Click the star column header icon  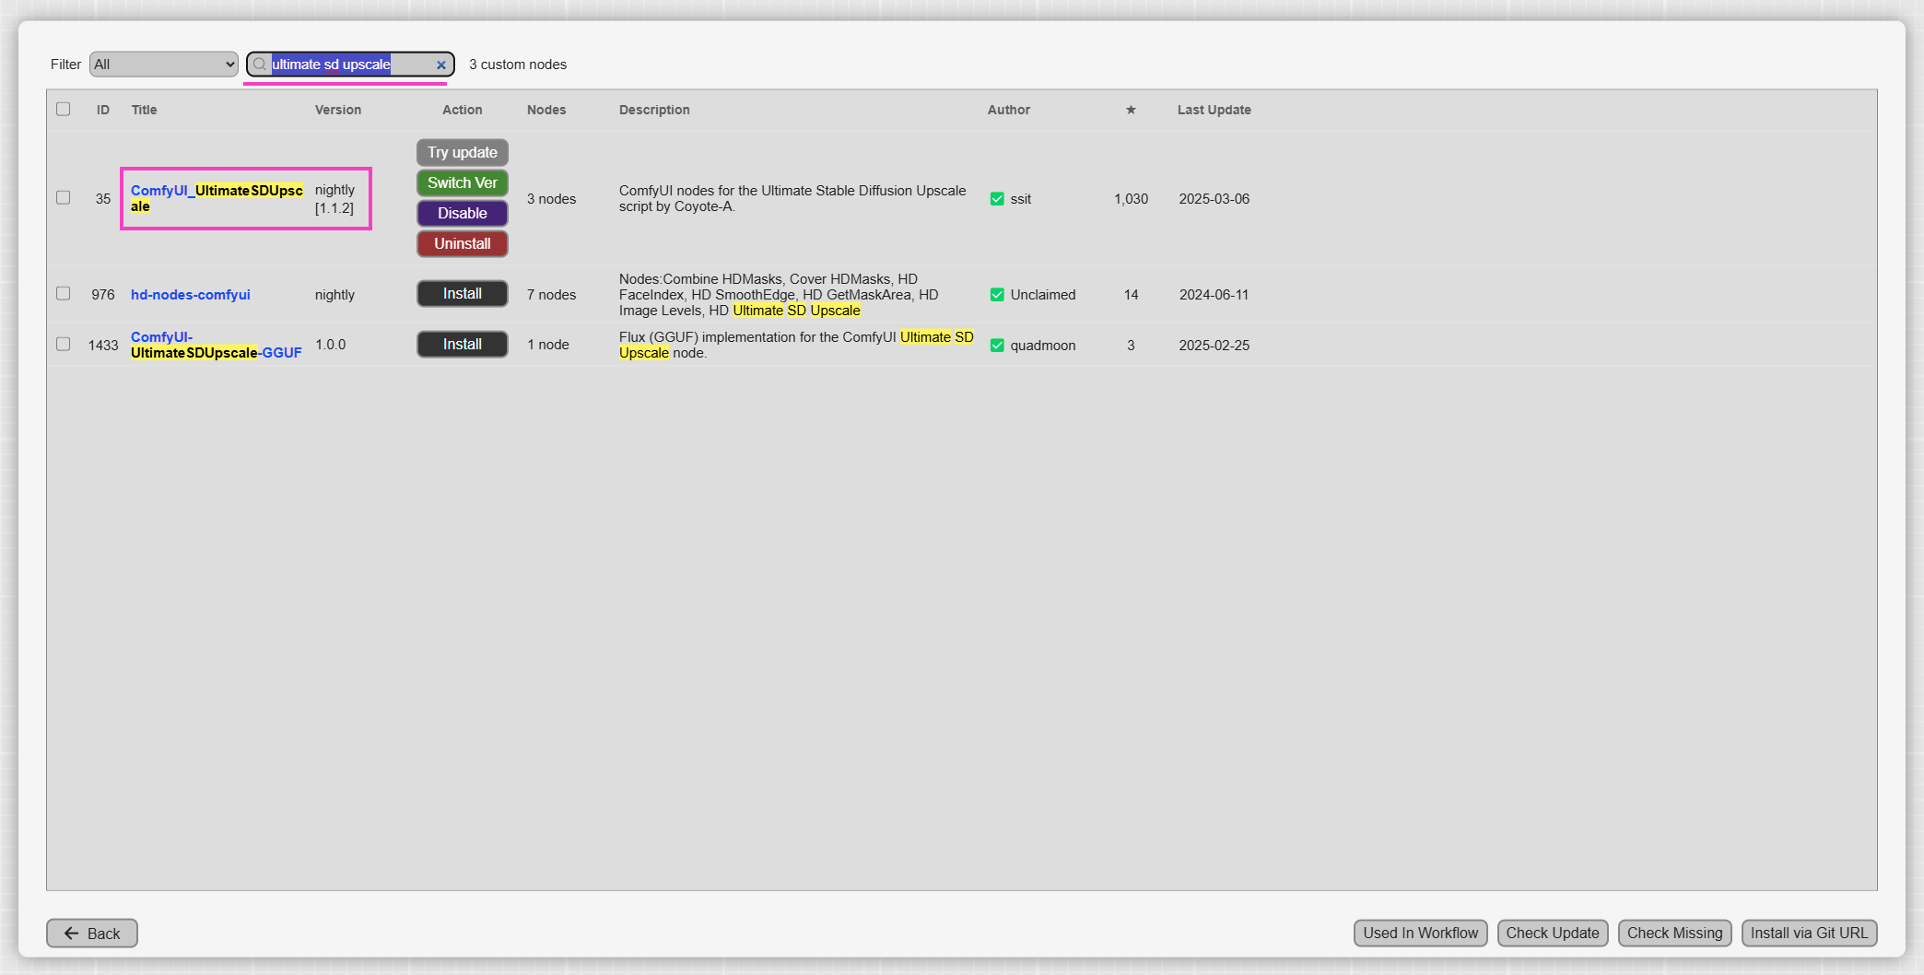[1131, 110]
